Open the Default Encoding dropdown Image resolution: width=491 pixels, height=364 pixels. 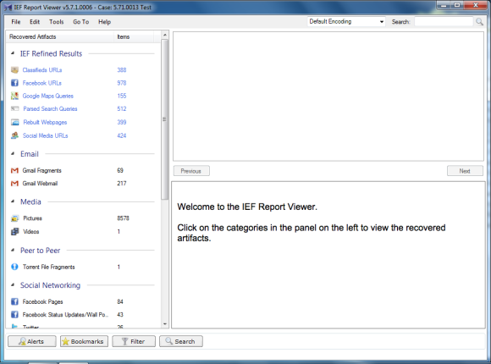[x=346, y=22]
